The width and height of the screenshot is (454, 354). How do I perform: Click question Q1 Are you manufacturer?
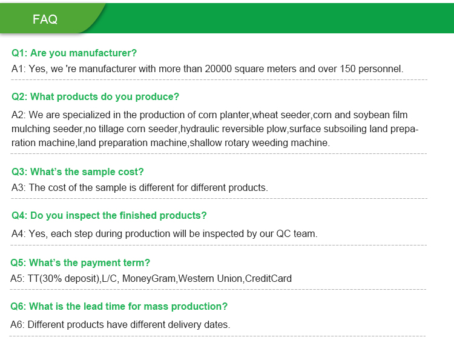coord(74,53)
